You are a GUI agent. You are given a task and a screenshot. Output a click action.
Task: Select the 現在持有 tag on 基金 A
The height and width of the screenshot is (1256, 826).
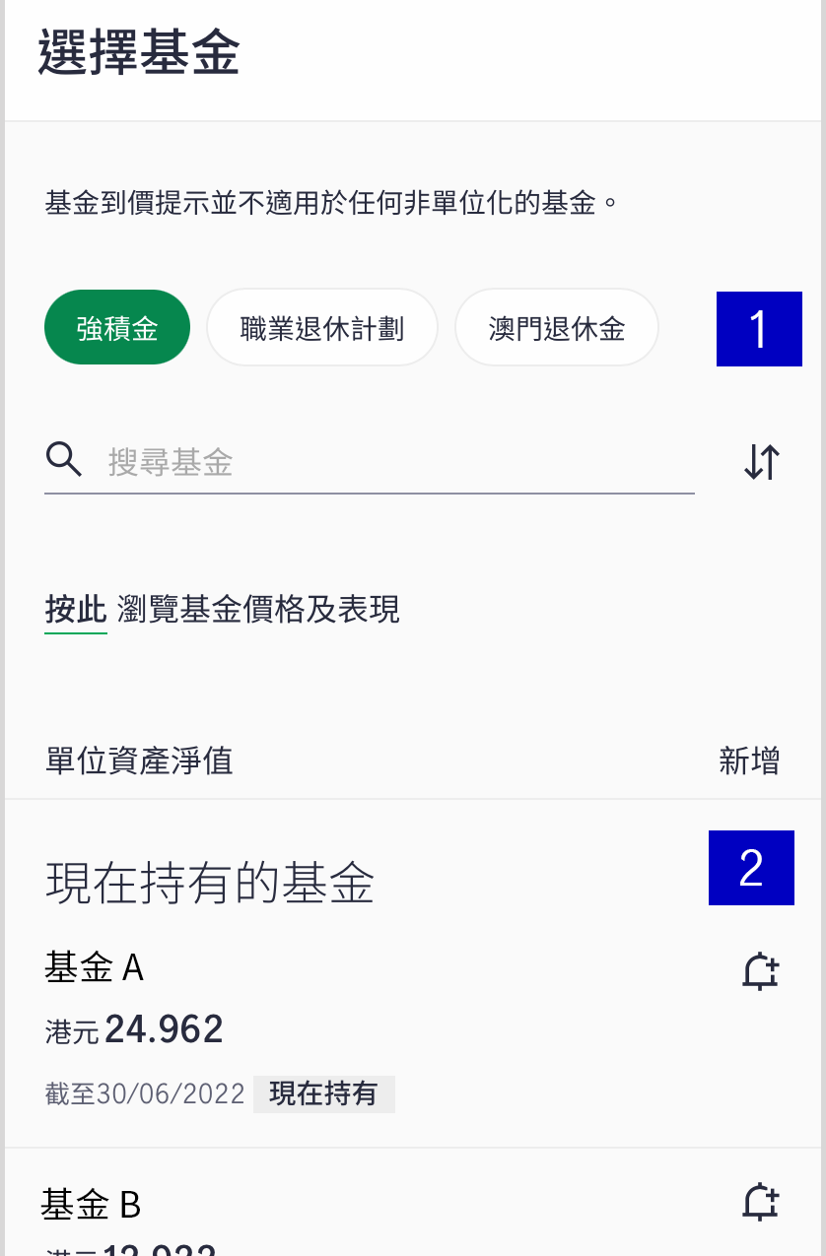pyautogui.click(x=323, y=1094)
